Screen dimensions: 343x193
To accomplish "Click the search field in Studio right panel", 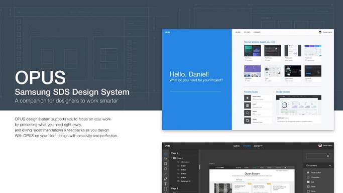I will tap(318, 156).
